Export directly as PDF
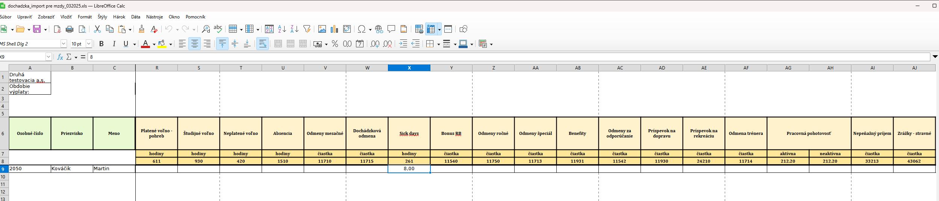Screen dimensions: 939x201 click(x=57, y=29)
